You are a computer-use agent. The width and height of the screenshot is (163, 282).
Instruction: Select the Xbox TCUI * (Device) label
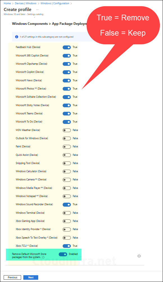(27, 246)
